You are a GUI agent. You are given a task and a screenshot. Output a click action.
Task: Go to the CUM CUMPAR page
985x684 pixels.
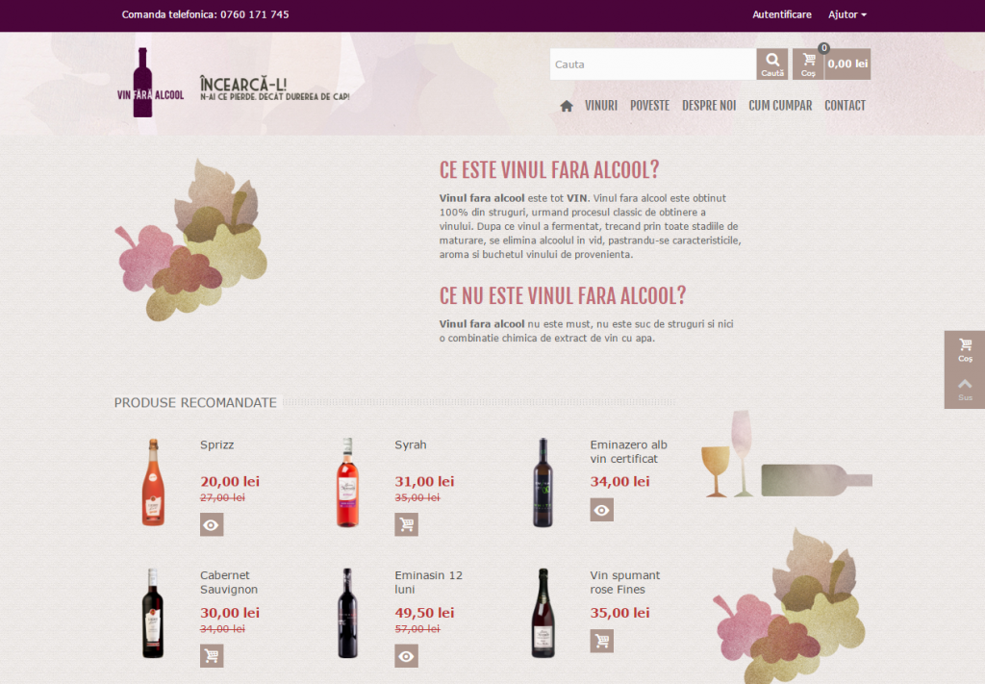(780, 106)
